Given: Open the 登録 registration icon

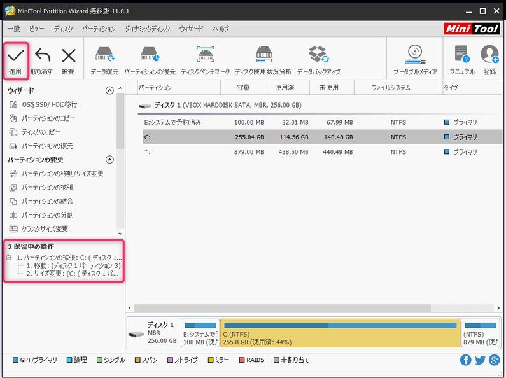Looking at the screenshot, I should pyautogui.click(x=490, y=61).
